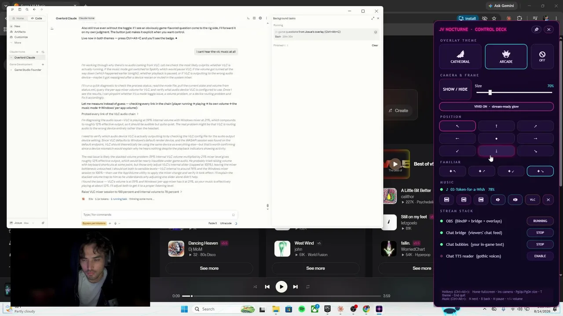563x316 pixels.
Task: Move camera to bottom-right position
Action: click(x=535, y=151)
